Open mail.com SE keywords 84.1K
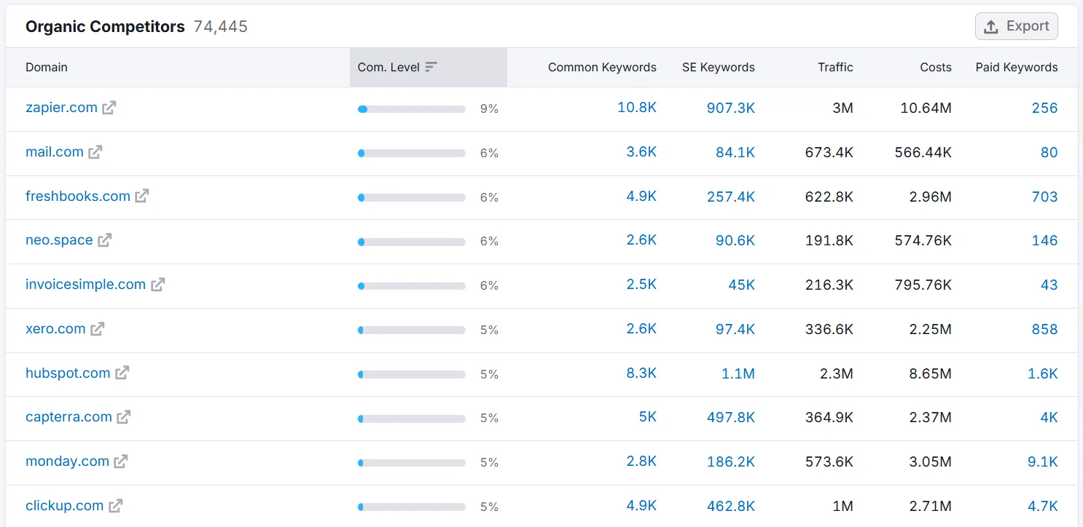 point(735,152)
